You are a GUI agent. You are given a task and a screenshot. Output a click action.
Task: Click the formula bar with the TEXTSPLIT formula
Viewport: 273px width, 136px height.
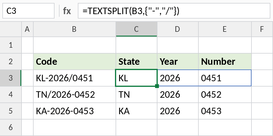pos(174,11)
